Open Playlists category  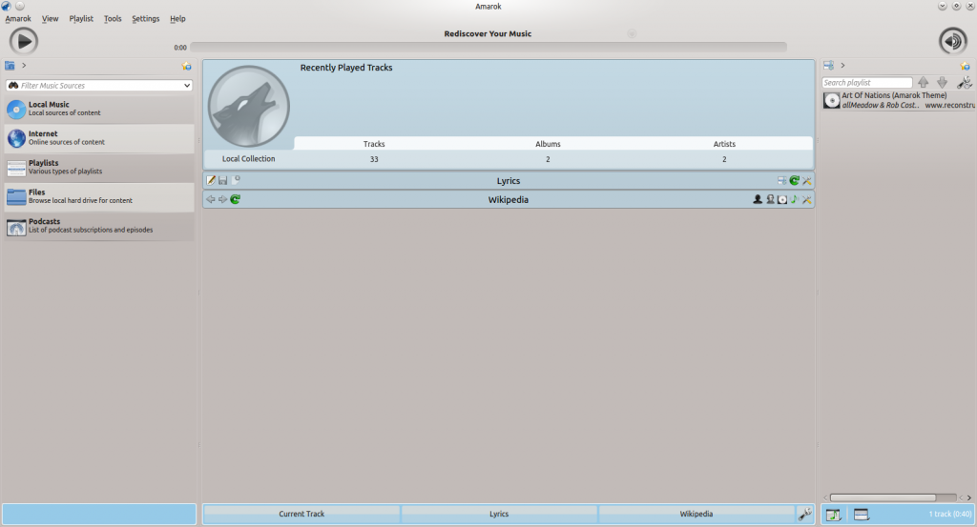click(x=99, y=168)
